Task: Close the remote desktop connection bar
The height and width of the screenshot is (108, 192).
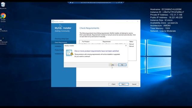Action: 121,2
